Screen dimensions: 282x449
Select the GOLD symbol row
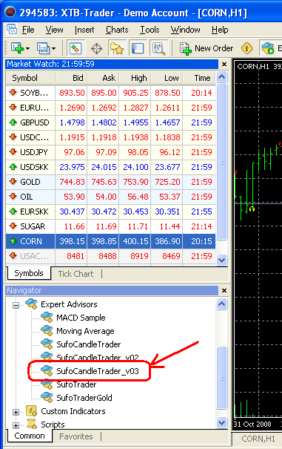110,182
